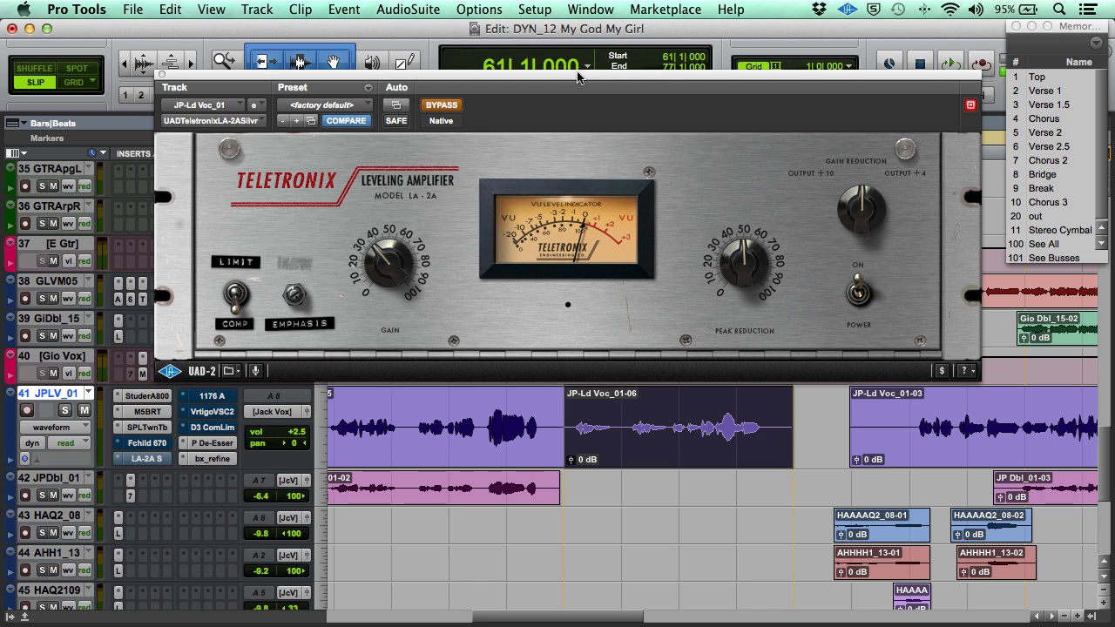Viewport: 1115px width, 627px height.
Task: Click the play loop button in transport
Action: pos(950,64)
